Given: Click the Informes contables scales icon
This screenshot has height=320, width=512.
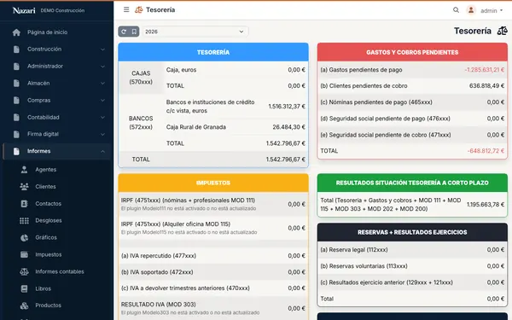Looking at the screenshot, I should 24,271.
